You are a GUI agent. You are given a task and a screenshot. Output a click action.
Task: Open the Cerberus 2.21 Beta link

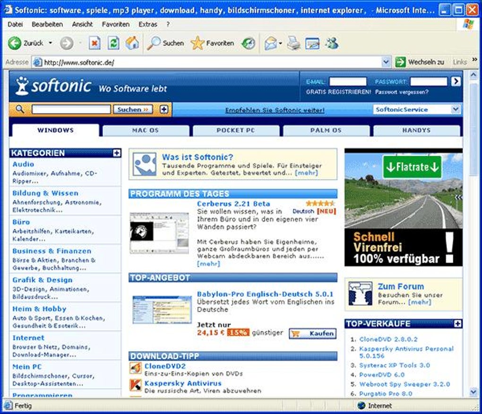click(233, 204)
